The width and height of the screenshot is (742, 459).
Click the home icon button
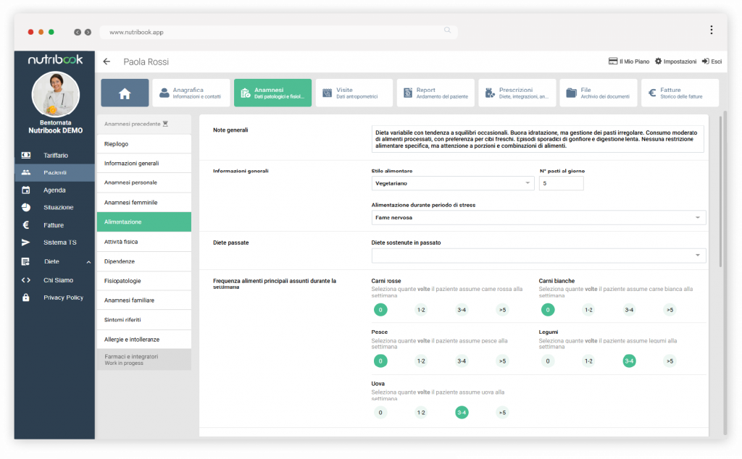tap(125, 93)
